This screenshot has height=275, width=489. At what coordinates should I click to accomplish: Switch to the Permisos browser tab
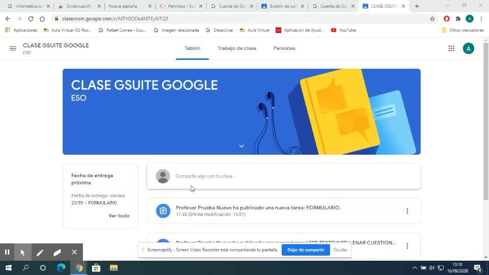[x=180, y=6]
